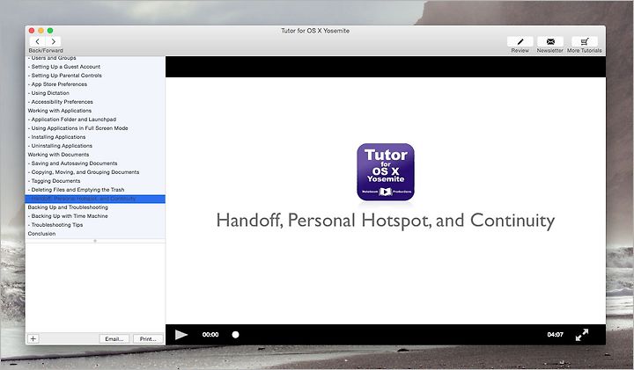Click inside the notes text area
634x370 pixels.
point(95,287)
